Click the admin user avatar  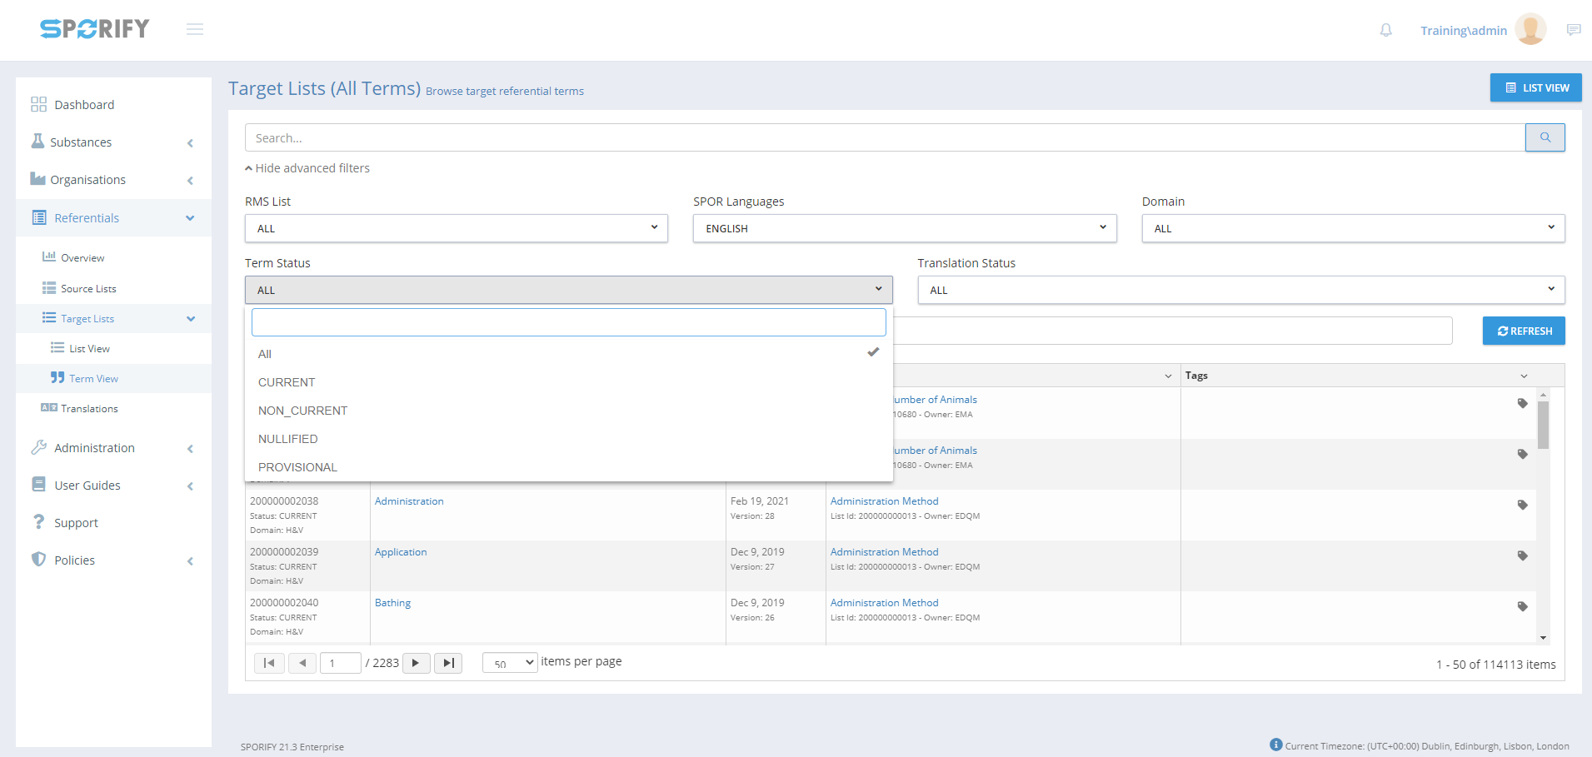pyautogui.click(x=1530, y=30)
